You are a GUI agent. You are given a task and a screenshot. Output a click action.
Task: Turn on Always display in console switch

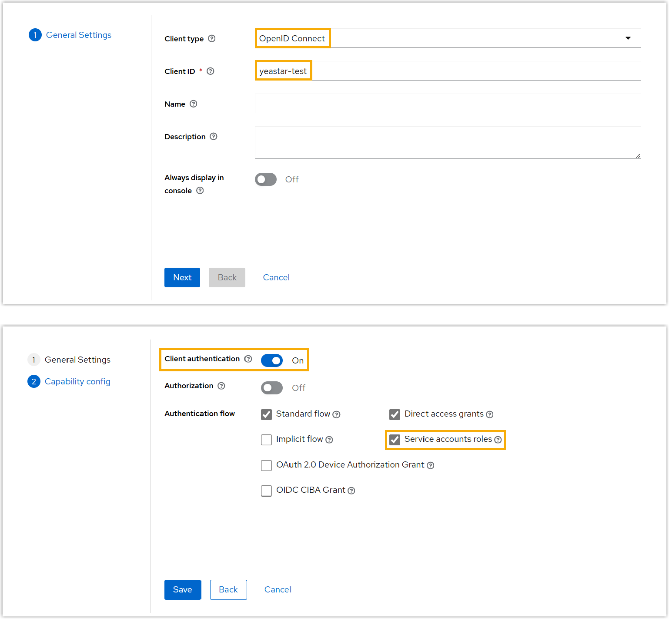(x=266, y=179)
